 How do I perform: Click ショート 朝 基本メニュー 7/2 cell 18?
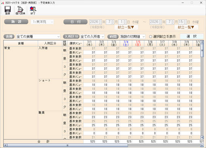[x=102, y=85]
